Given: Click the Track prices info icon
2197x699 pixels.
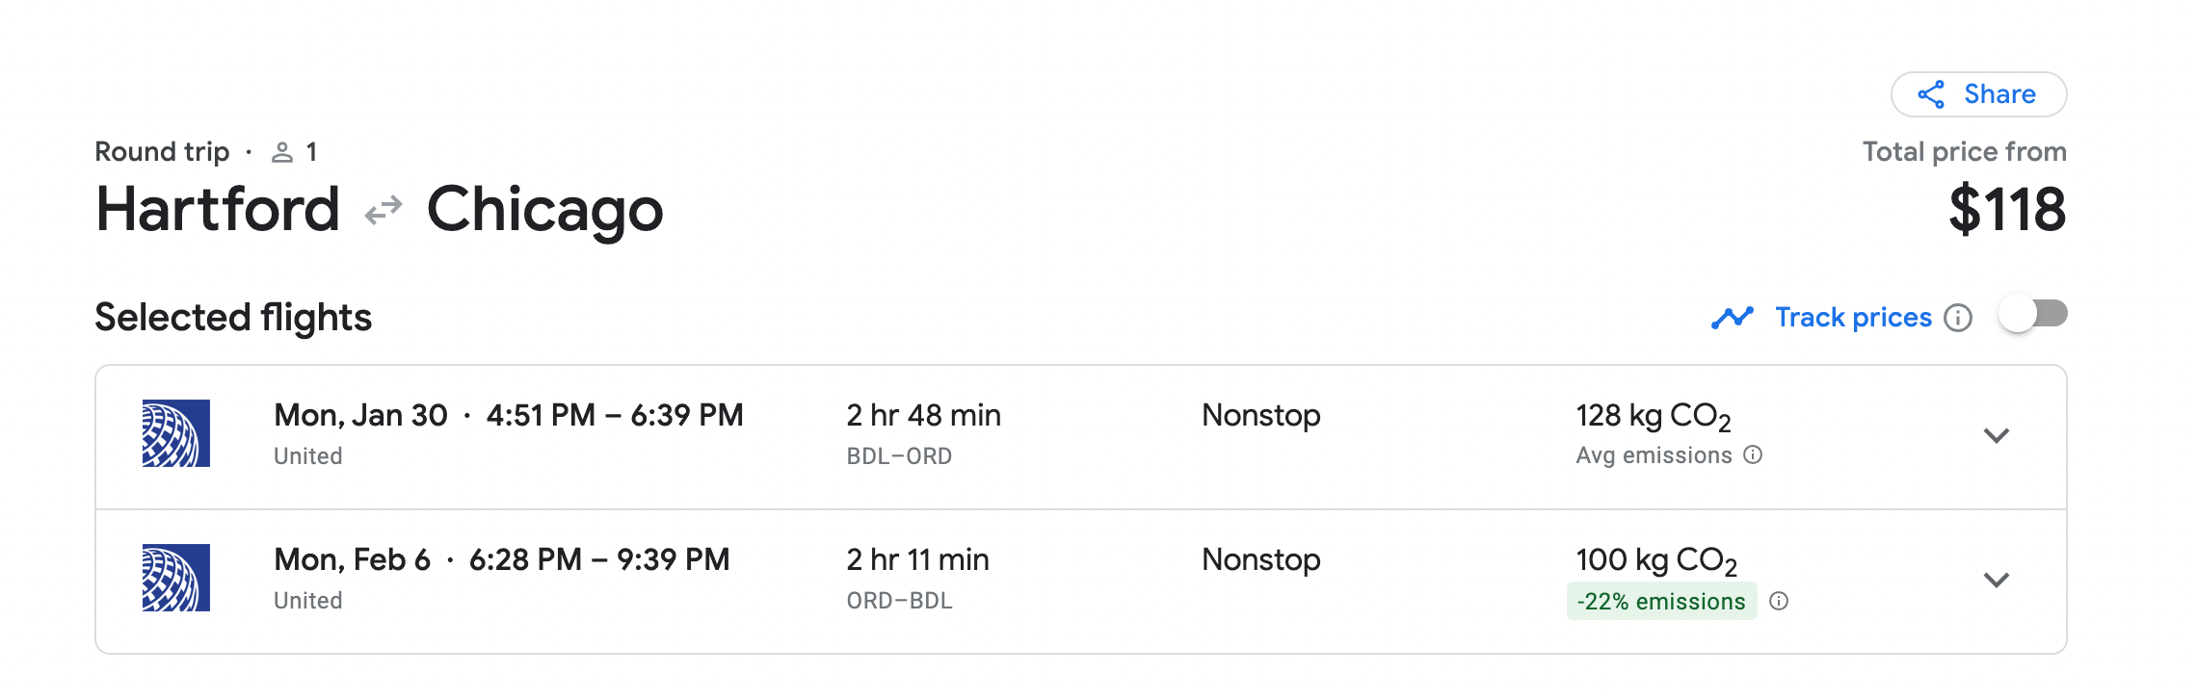Looking at the screenshot, I should point(1958,318).
